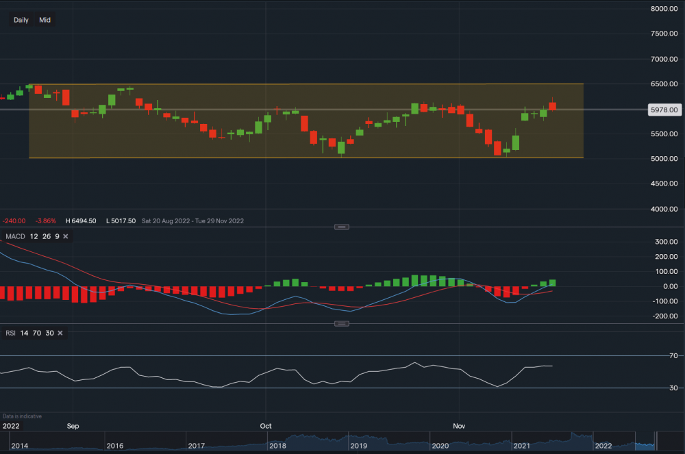Click the drag handle above the MACD panel
The image size is (685, 454).
pyautogui.click(x=341, y=226)
